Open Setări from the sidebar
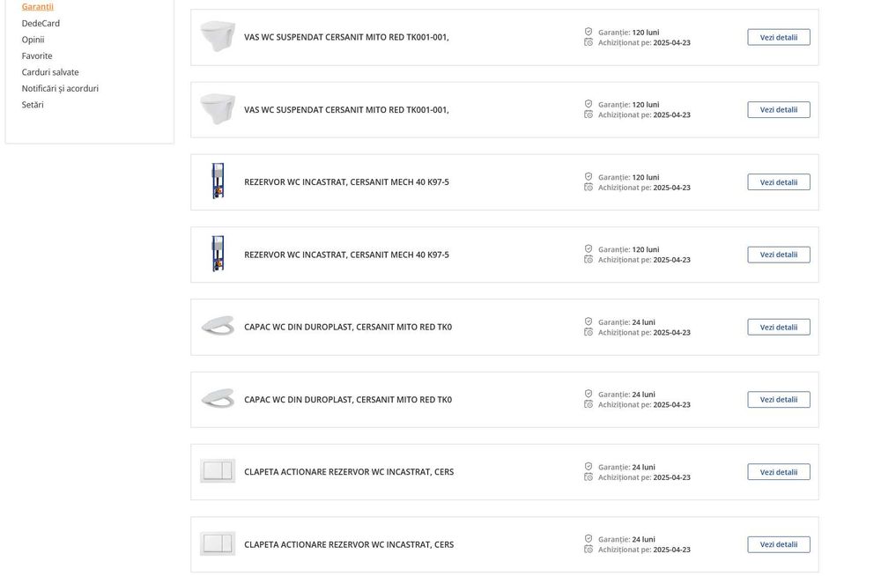 (33, 105)
